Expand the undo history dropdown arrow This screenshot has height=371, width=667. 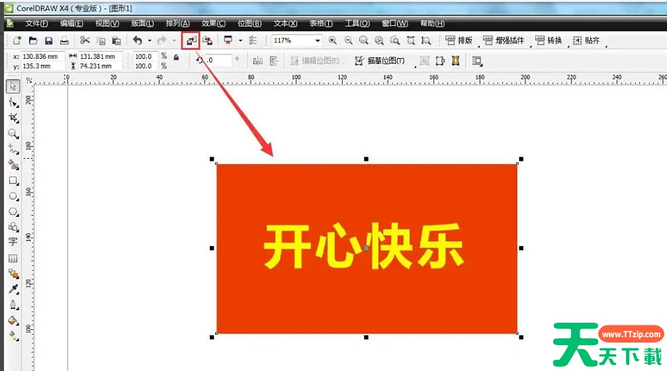(149, 41)
